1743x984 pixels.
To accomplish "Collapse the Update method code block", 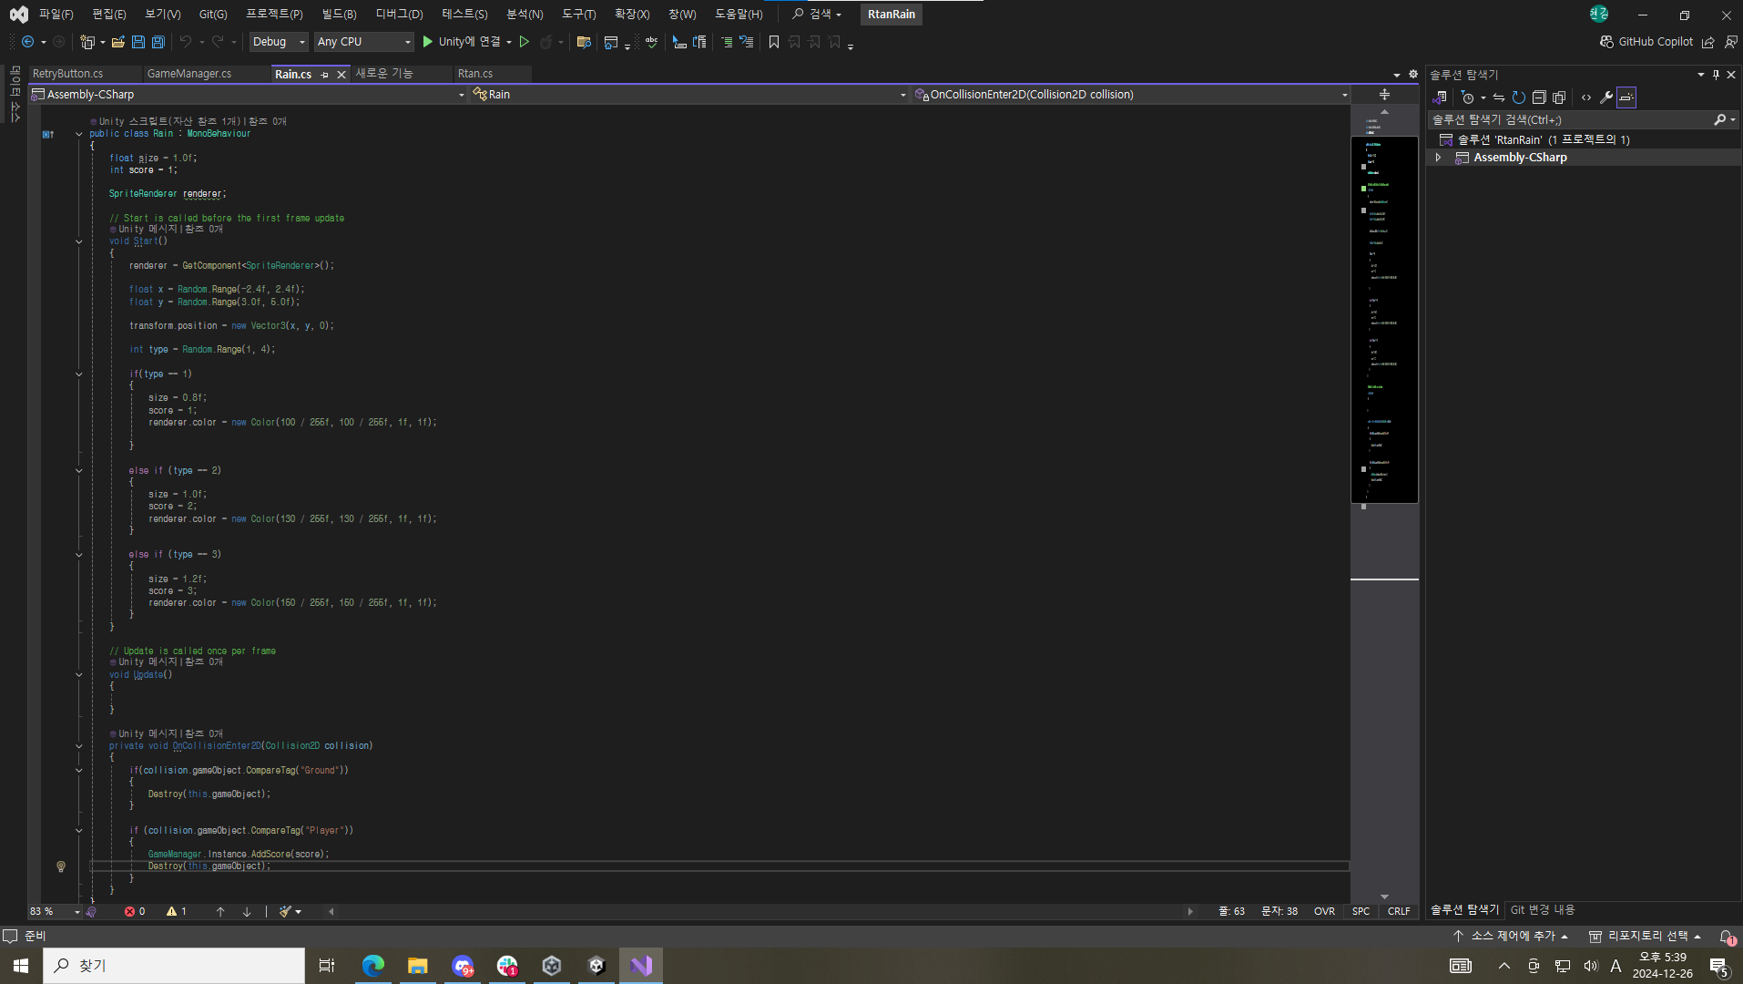I will (x=79, y=675).
